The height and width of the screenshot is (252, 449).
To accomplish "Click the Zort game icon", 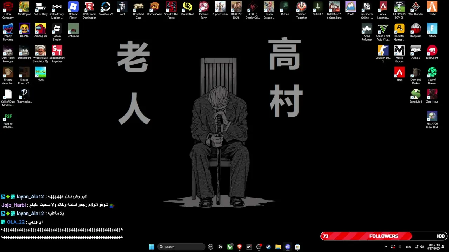I will [x=122, y=9].
